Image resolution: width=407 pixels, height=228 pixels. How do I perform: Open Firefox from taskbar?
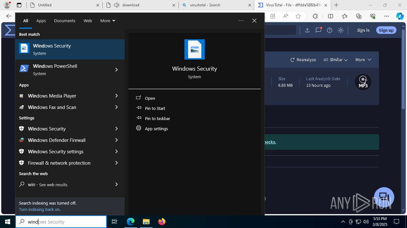click(162, 222)
